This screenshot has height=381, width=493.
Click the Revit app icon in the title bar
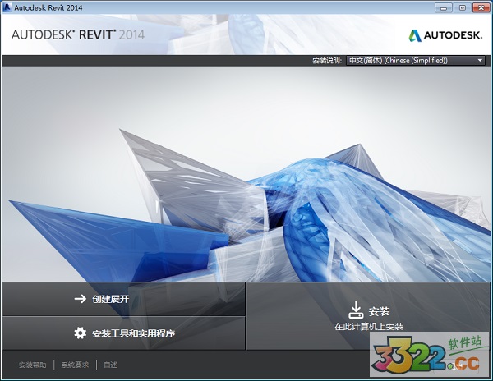click(7, 7)
